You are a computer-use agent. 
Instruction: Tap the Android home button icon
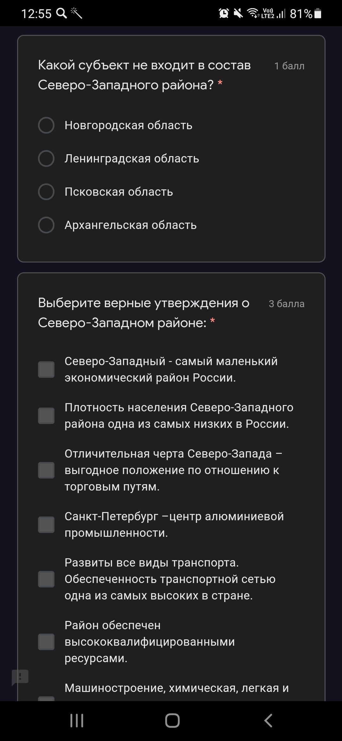172,720
